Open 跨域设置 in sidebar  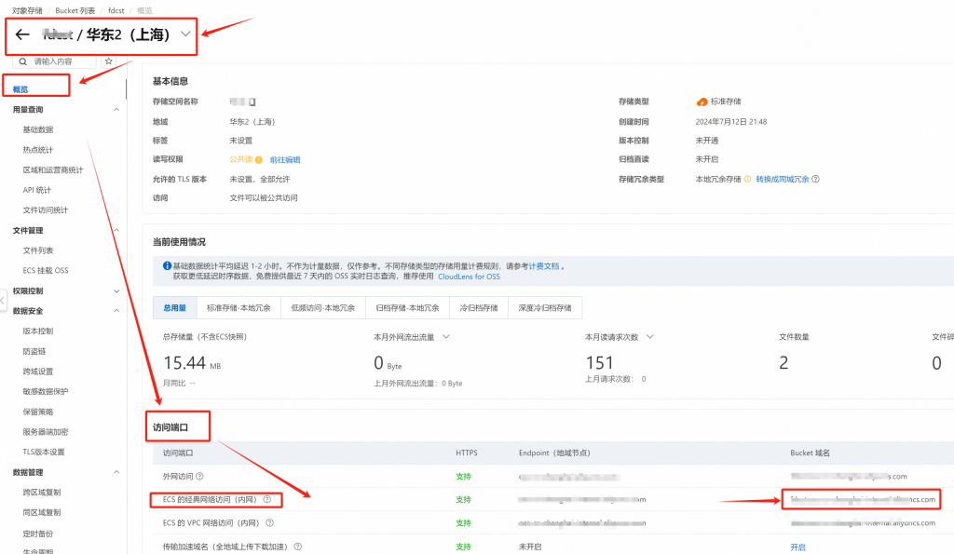[37, 372]
